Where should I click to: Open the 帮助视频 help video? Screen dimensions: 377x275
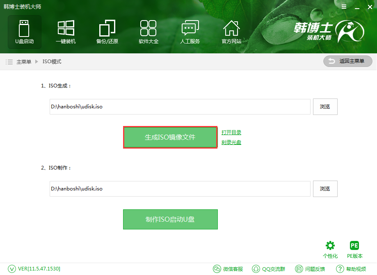(x=352, y=269)
